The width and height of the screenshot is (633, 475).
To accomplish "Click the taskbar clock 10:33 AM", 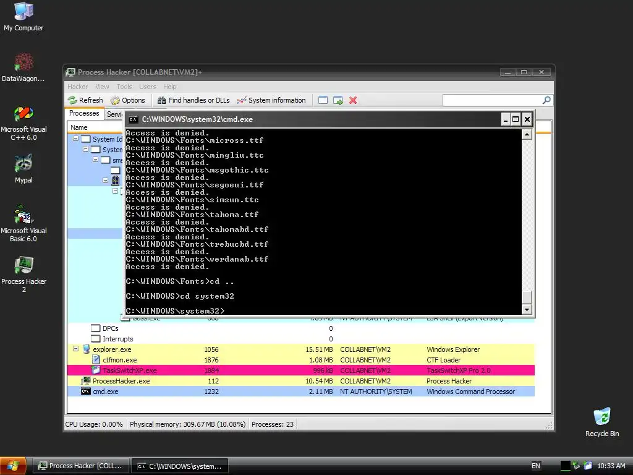I will 611,466.
